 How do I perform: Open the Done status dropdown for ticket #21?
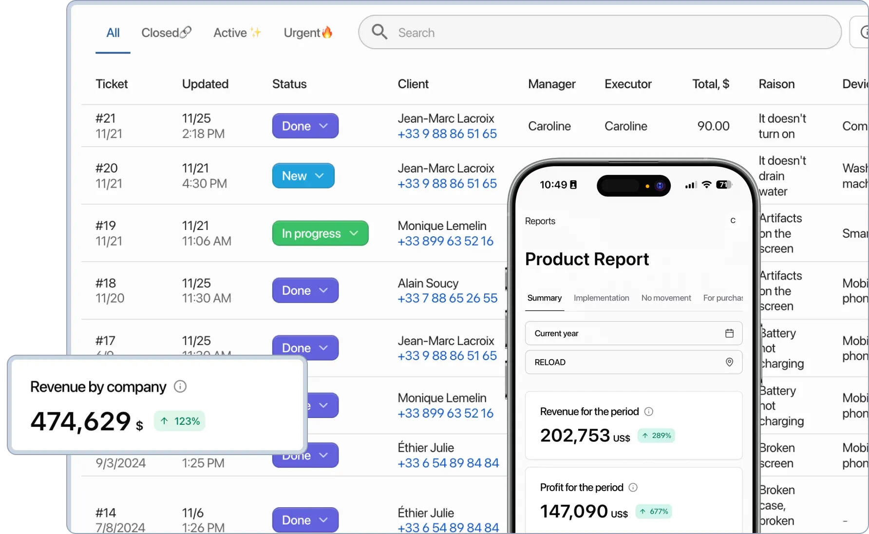[x=323, y=126]
